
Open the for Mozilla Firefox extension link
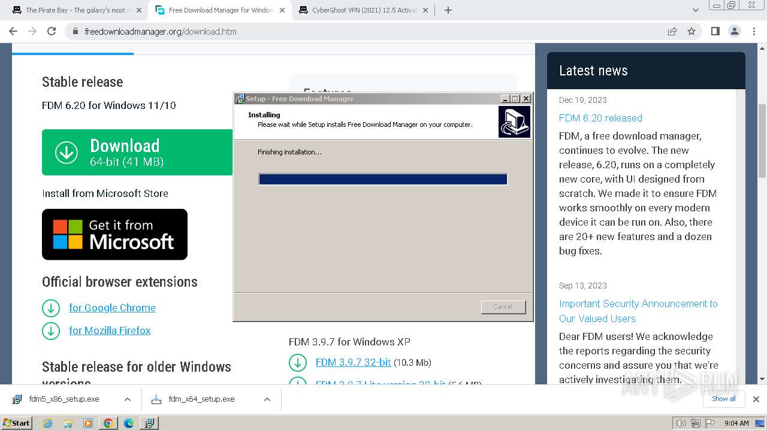pos(110,330)
